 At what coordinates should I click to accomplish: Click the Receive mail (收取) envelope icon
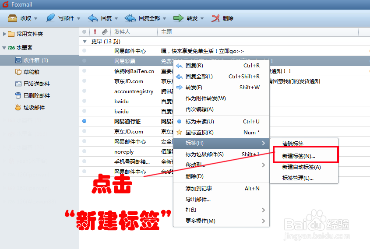[13, 18]
